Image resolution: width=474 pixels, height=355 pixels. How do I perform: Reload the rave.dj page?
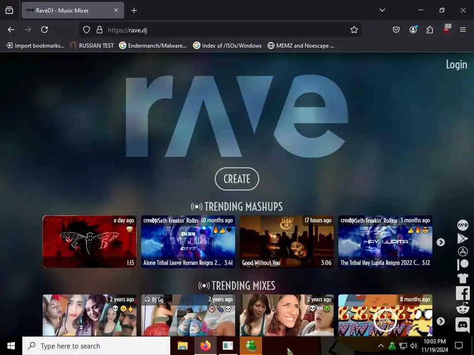pos(44,30)
